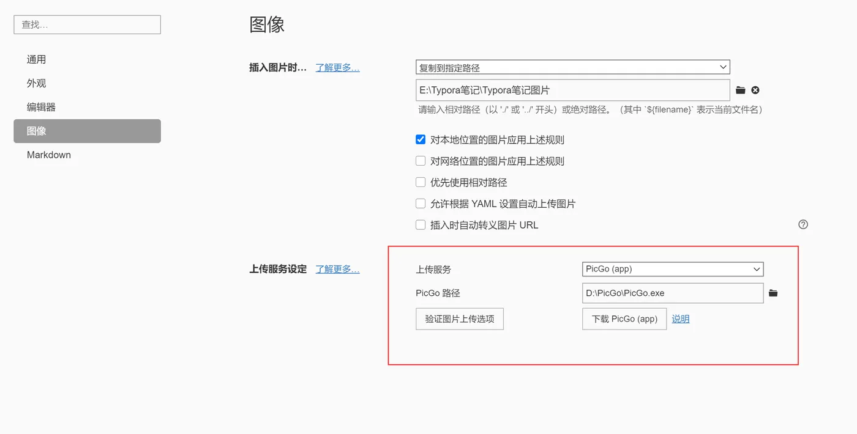857x434 pixels.
Task: Enable YAML auto-upload images option
Action: click(421, 204)
